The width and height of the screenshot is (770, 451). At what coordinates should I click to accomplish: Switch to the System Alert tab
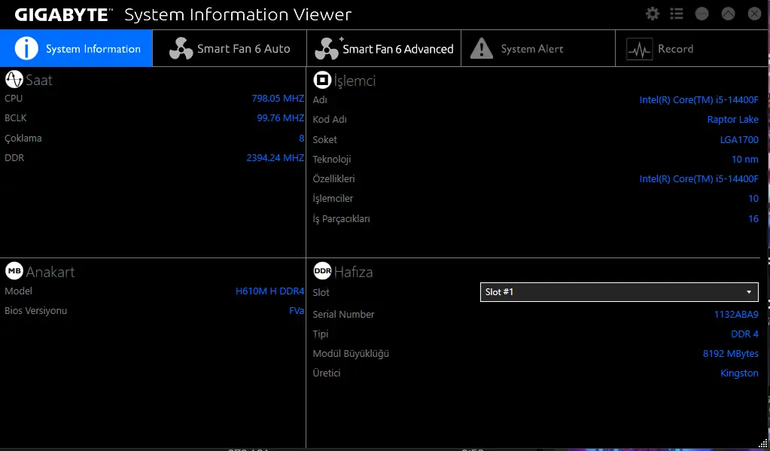point(537,48)
